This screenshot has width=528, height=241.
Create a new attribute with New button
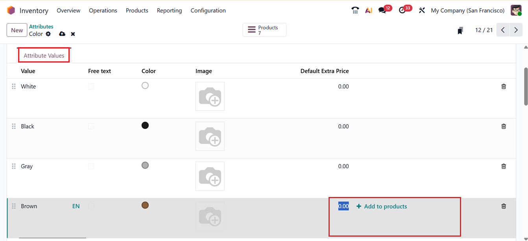point(17,30)
